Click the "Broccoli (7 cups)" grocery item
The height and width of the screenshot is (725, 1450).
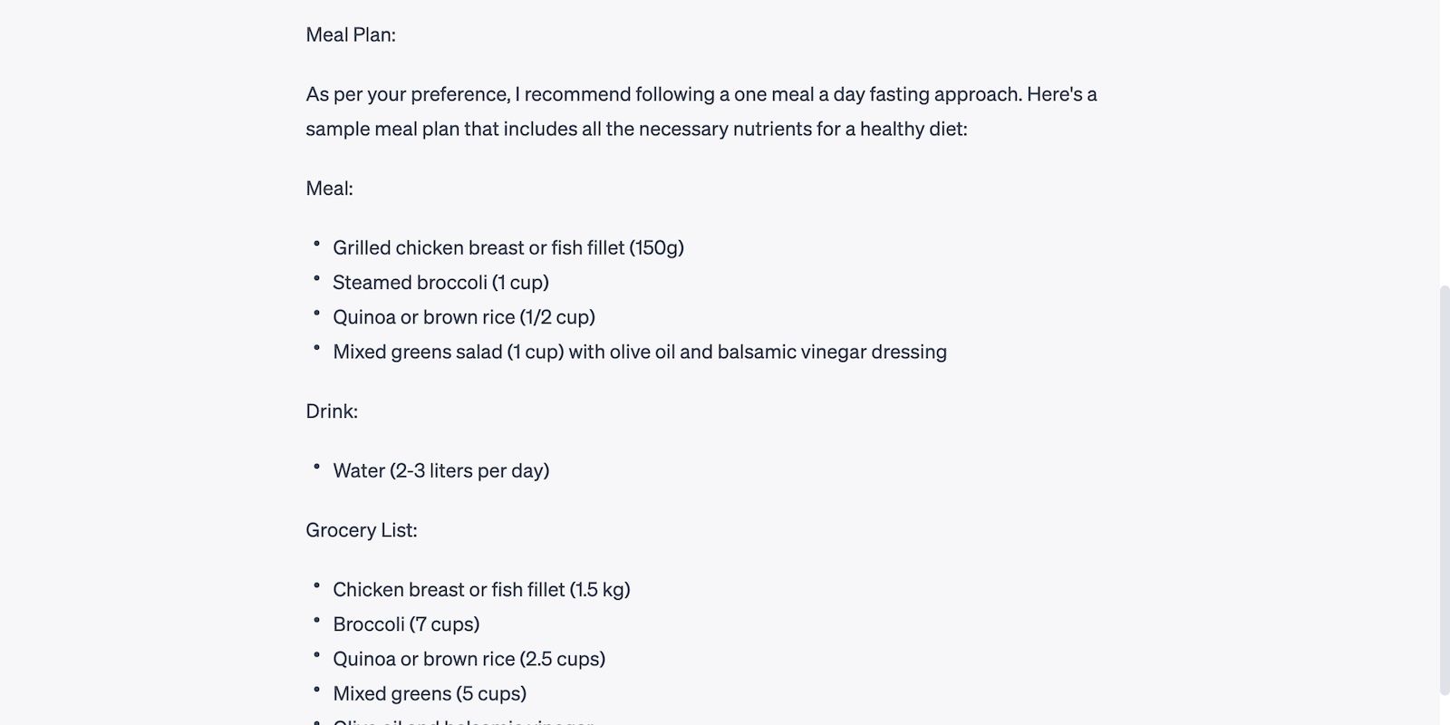[x=406, y=624]
